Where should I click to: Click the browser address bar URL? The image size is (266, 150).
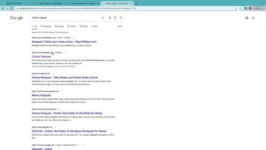78,8
